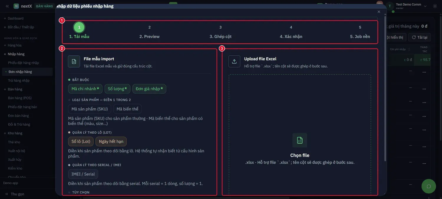Open the green chat bubble widget
This screenshot has width=442, height=199.
pos(429,186)
